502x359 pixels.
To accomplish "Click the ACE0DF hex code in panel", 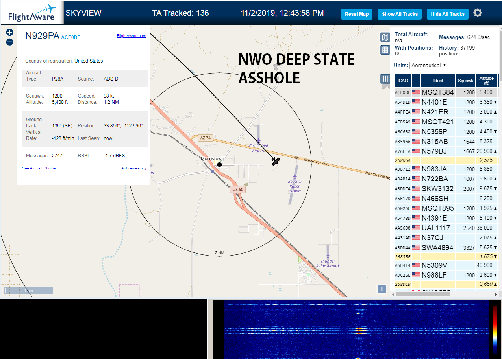I will tap(70, 37).
